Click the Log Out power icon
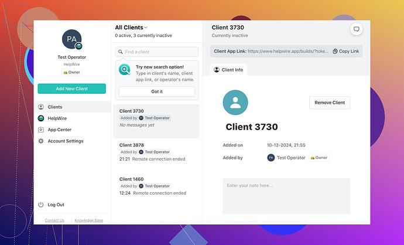 [x=41, y=205]
